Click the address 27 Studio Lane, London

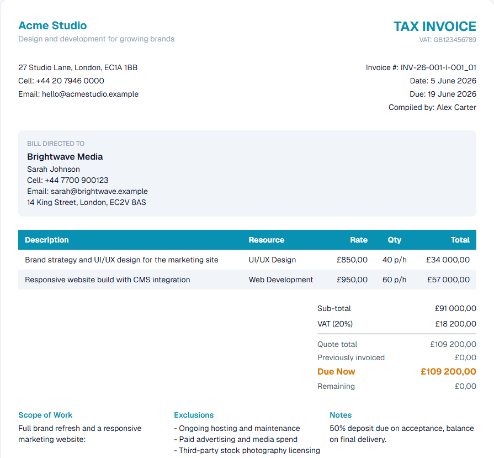78,67
